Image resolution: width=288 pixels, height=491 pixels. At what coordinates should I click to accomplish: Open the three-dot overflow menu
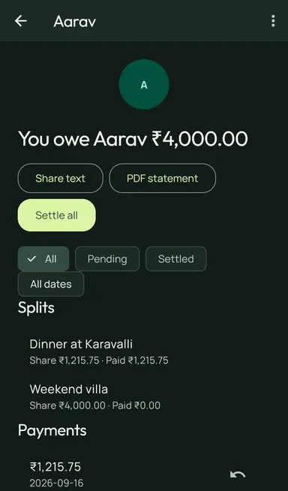(273, 21)
